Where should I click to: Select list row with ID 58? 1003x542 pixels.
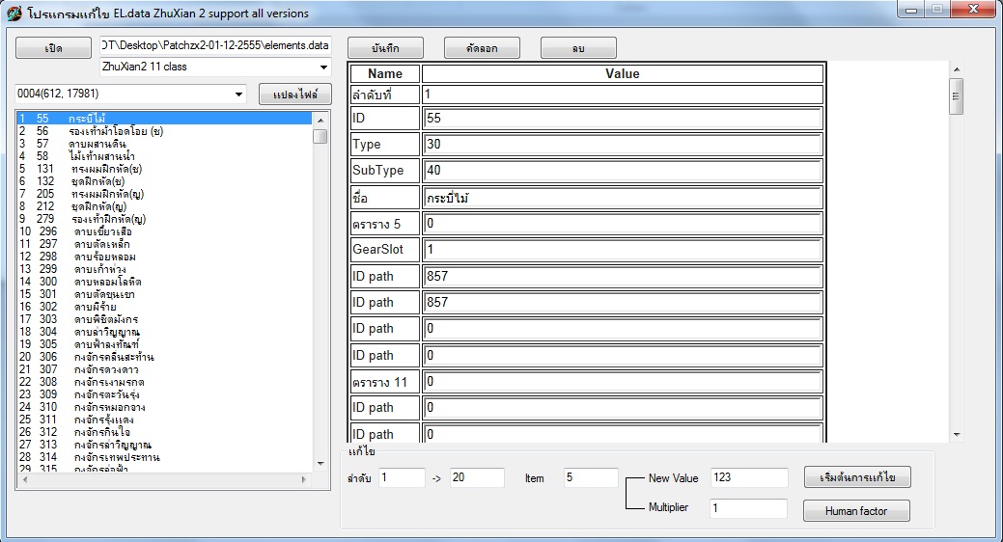(x=164, y=156)
